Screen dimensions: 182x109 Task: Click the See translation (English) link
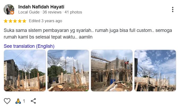pyautogui.click(x=29, y=46)
